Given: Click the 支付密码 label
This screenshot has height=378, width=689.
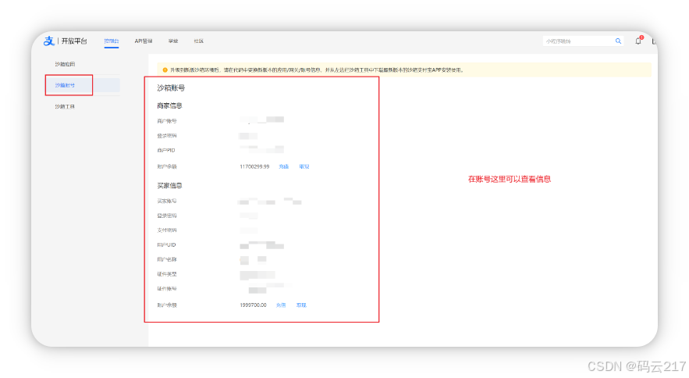Looking at the screenshot, I should [x=167, y=230].
